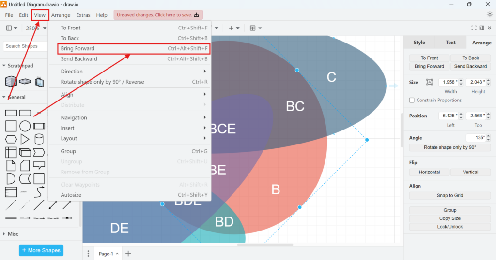Select the note page shape with folded corner
Image resolution: width=496 pixels, height=260 pixels.
click(11, 165)
